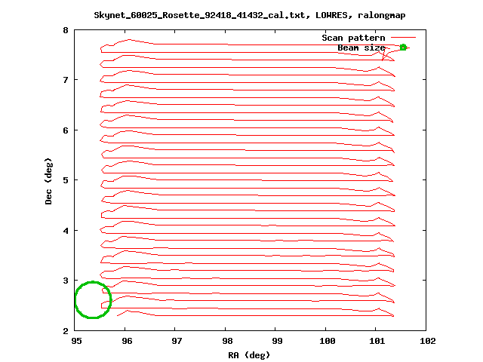Click the x-axis tick label 98

click(227, 341)
